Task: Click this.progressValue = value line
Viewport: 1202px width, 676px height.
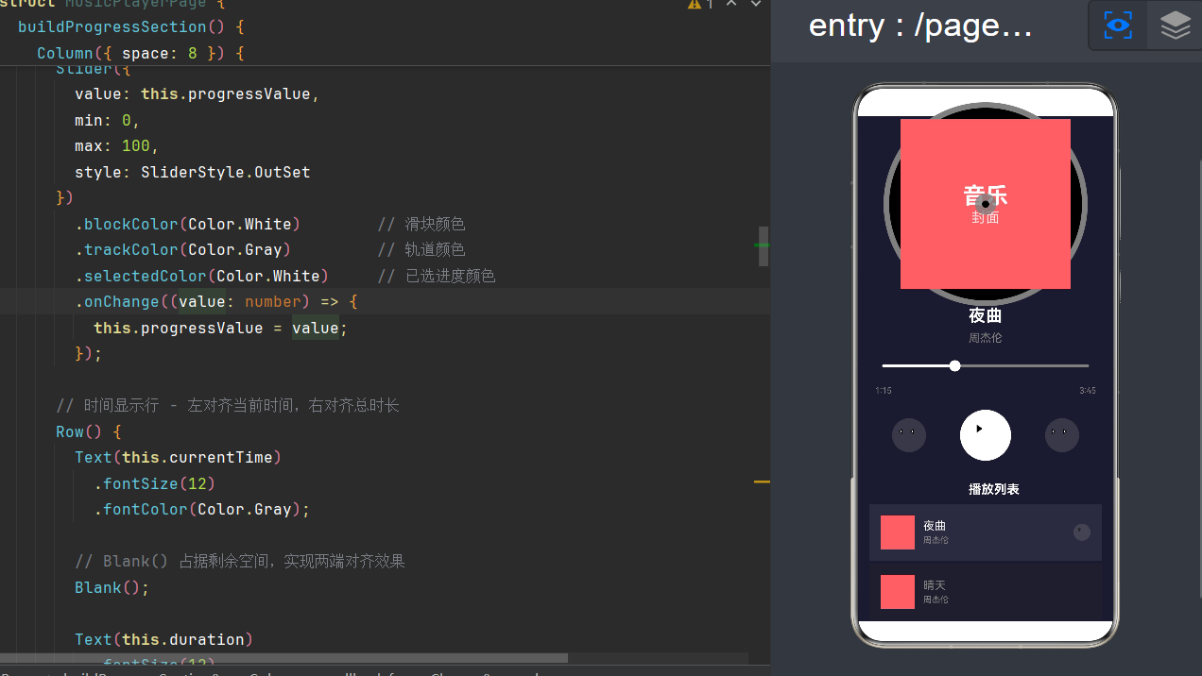Action: 221,329
